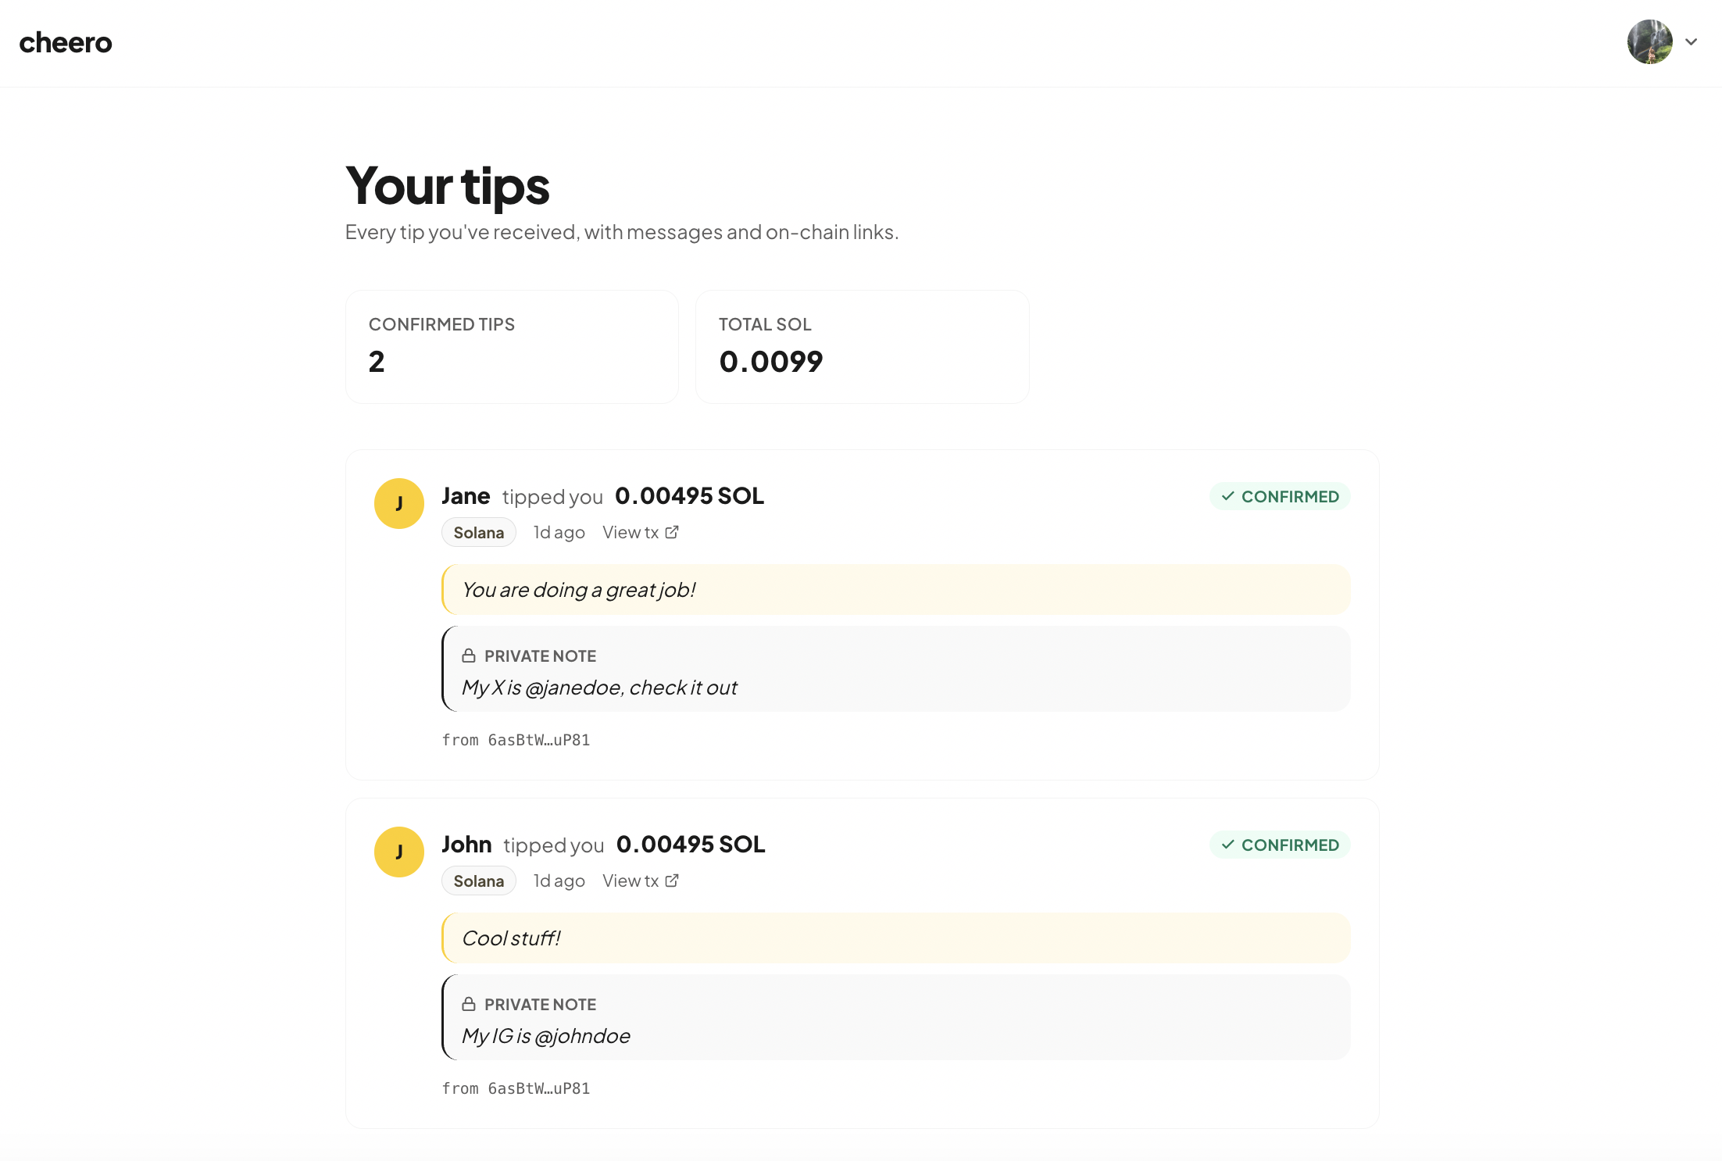Click John's yellow J avatar
This screenshot has width=1722, height=1161.
[x=399, y=852]
